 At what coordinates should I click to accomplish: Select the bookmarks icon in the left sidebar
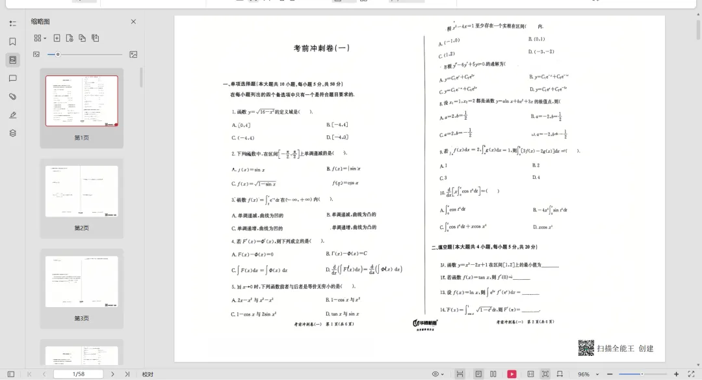(13, 41)
